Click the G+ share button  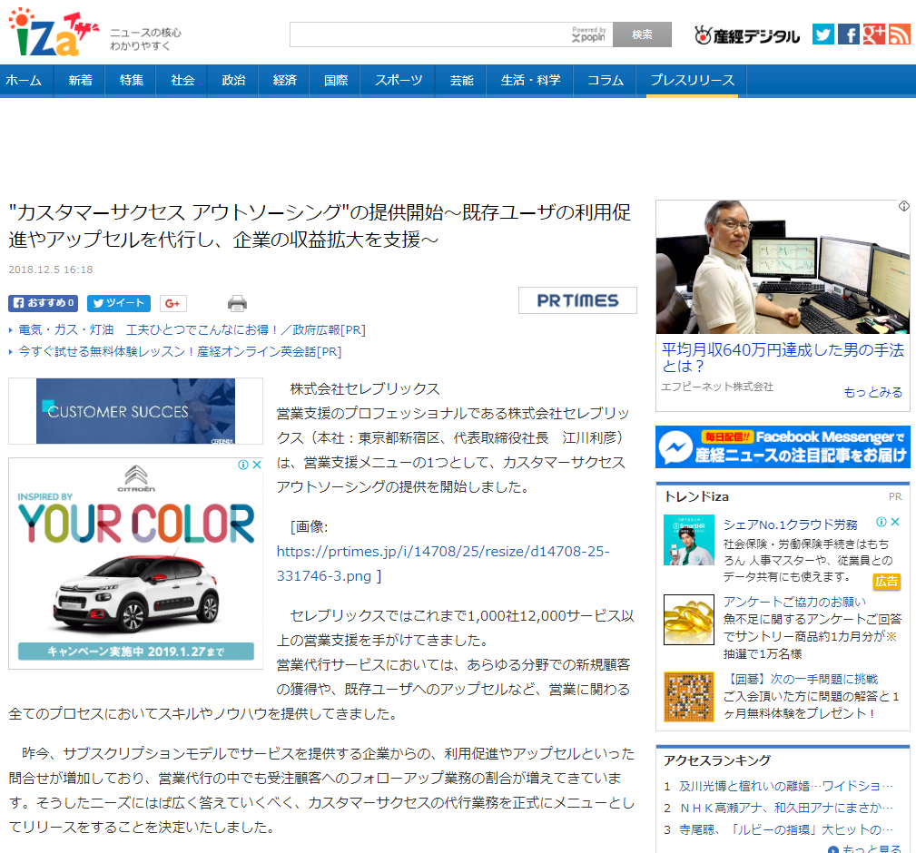pos(172,303)
